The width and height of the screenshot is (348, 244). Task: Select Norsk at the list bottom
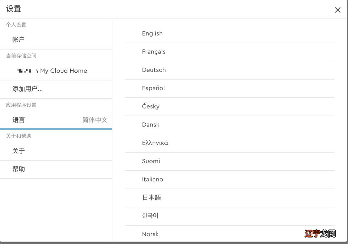(x=150, y=234)
